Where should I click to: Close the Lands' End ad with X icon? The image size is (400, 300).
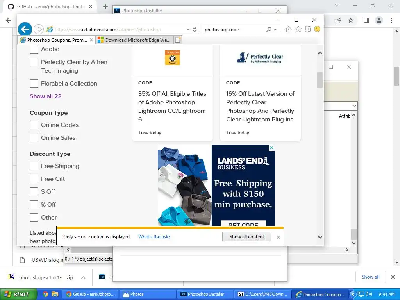[x=272, y=148]
